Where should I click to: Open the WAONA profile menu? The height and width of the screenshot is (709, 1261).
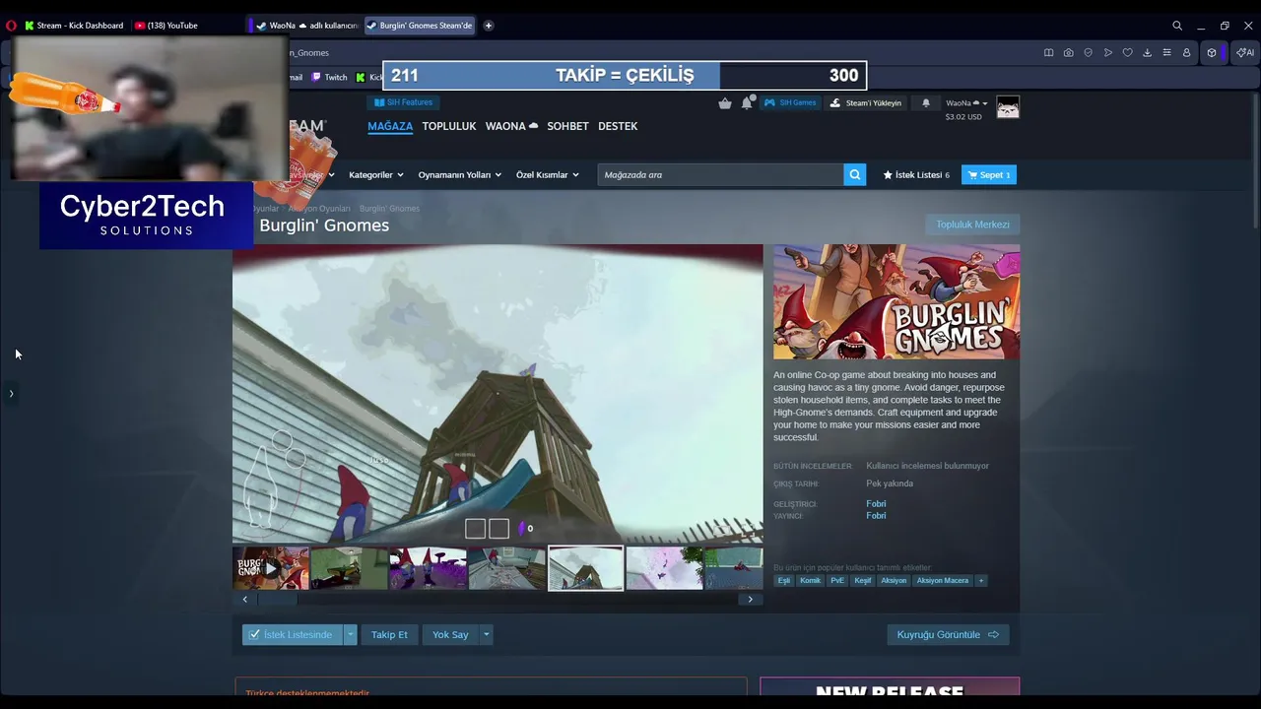[x=511, y=126]
